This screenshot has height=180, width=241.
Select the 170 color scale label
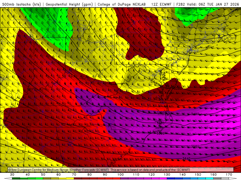(229, 175)
